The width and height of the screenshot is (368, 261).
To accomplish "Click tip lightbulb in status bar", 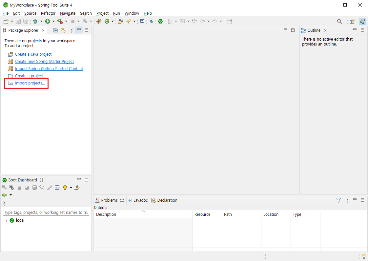I will click(364, 256).
